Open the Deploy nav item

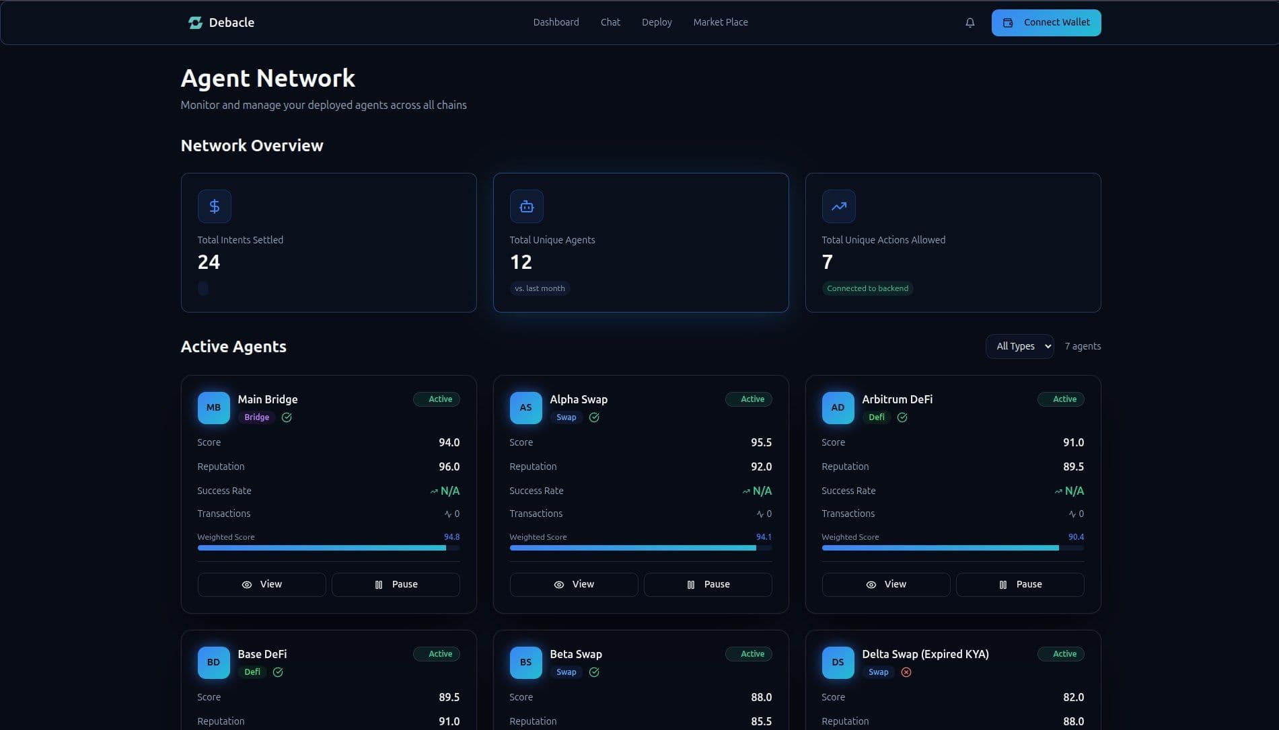click(657, 22)
